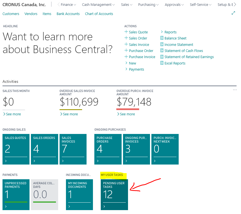Image resolution: width=241 pixels, height=214 pixels.
Task: Create a new Sales Quote
Action: [x=138, y=32]
